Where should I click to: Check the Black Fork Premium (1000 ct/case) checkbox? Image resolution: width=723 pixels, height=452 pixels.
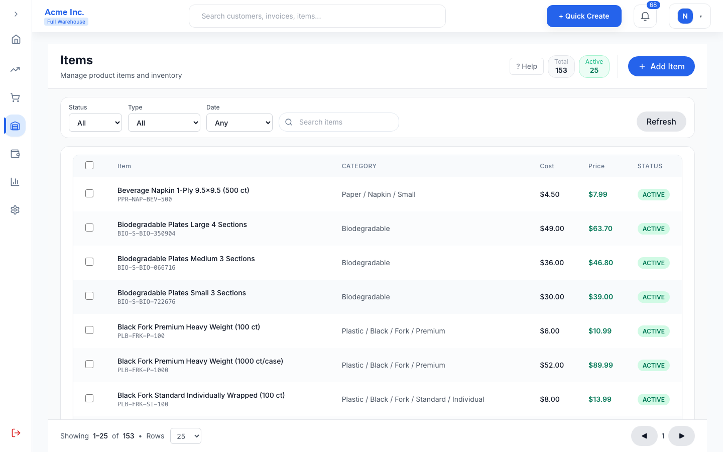pos(89,364)
